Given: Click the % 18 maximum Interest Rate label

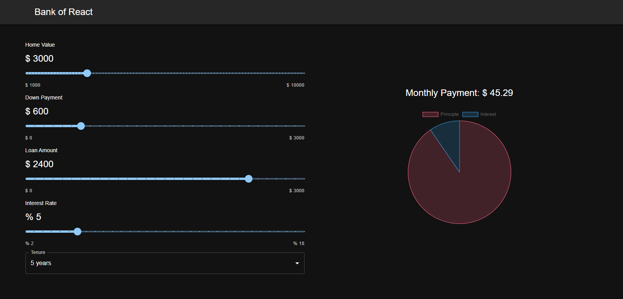Looking at the screenshot, I should click(299, 244).
